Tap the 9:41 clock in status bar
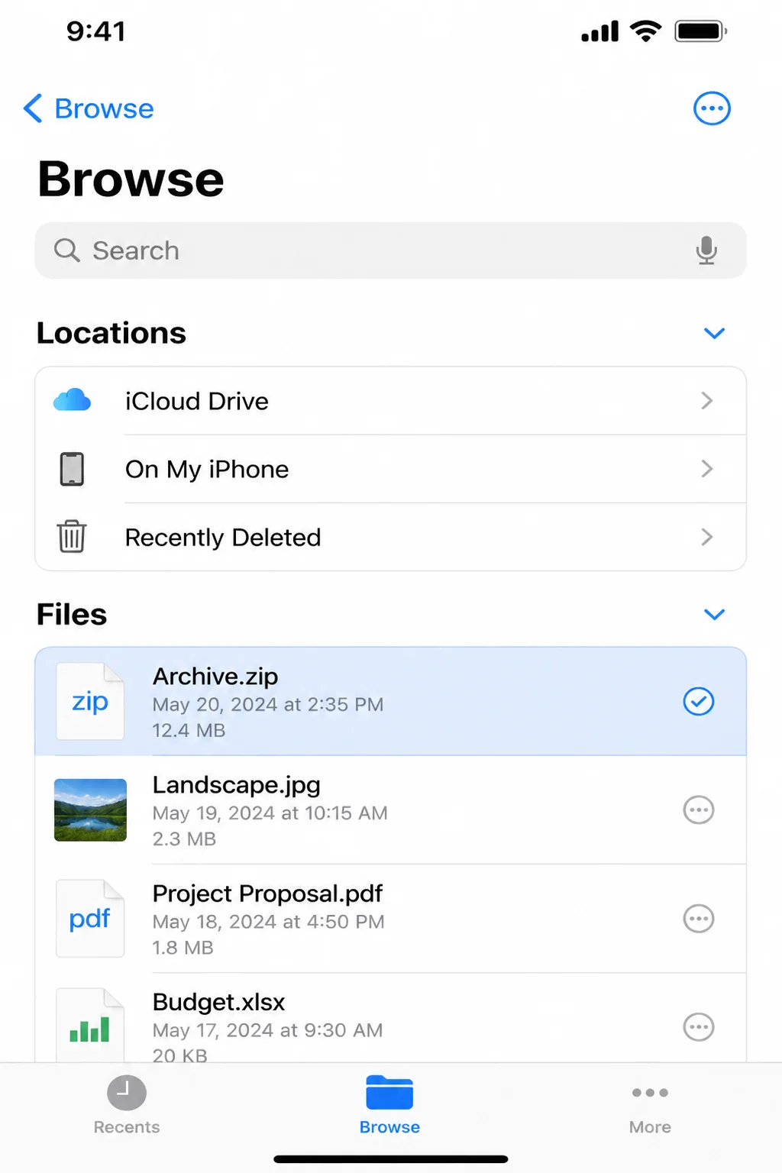Viewport: 782px width, 1173px height. click(x=95, y=31)
